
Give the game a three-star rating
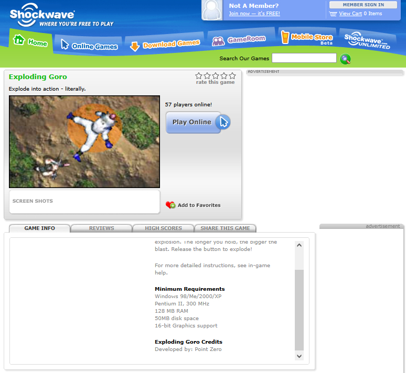click(x=216, y=76)
